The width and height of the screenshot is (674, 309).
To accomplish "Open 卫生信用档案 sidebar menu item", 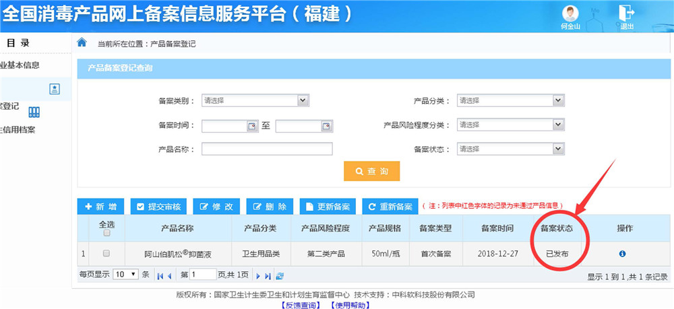I will pyautogui.click(x=18, y=130).
